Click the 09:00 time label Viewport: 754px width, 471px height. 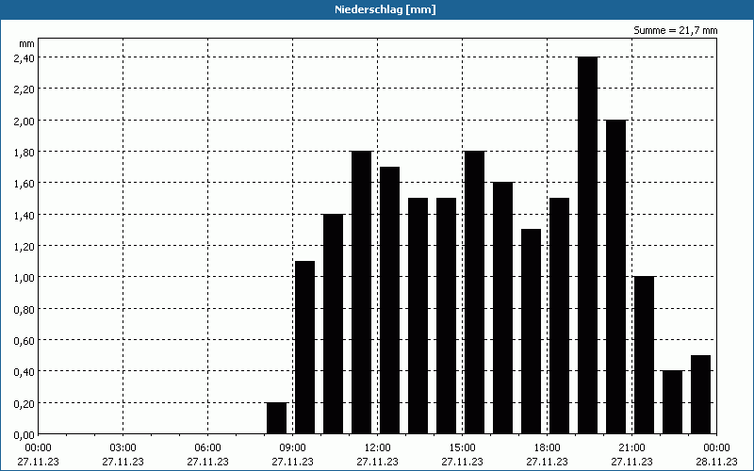point(292,448)
